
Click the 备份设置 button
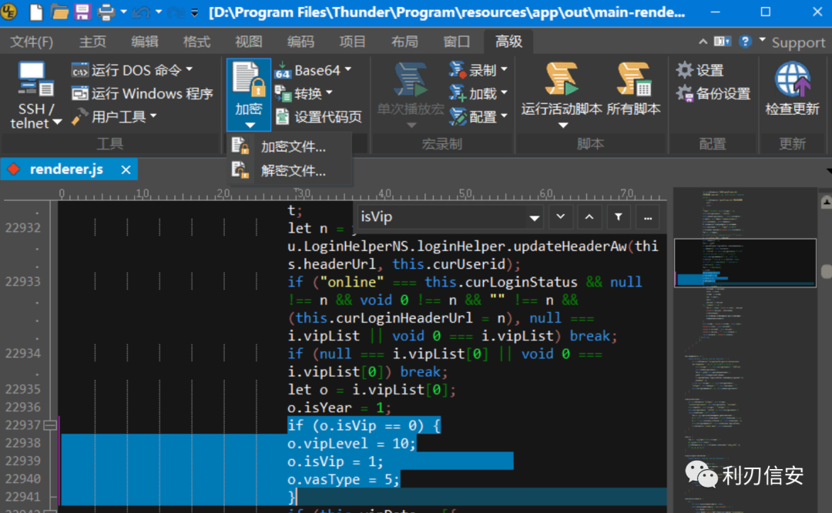(x=713, y=93)
